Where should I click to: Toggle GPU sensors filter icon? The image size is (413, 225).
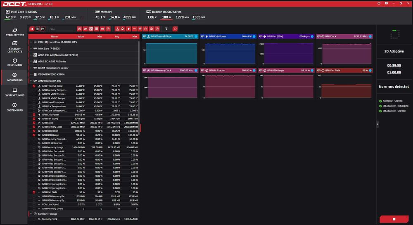pyautogui.click(x=85, y=29)
